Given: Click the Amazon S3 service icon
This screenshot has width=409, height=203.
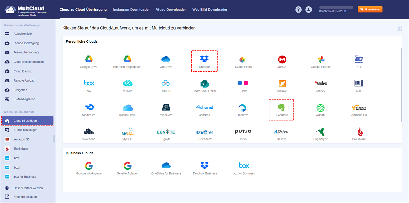Looking at the screenshot, I should point(359,107).
